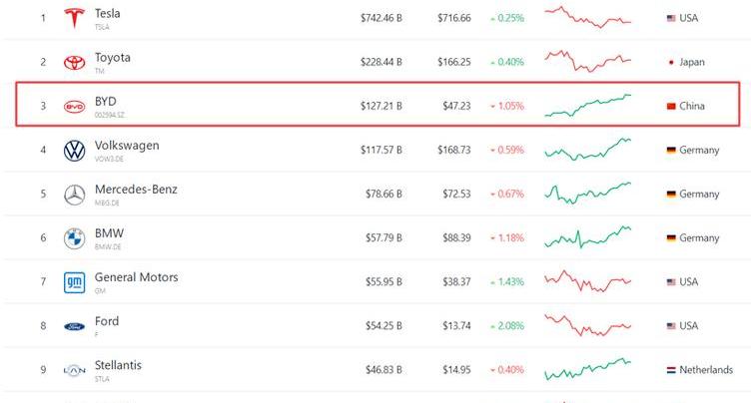Image resolution: width=751 pixels, height=403 pixels.
Task: Open the BYD logo icon
Action: point(74,107)
